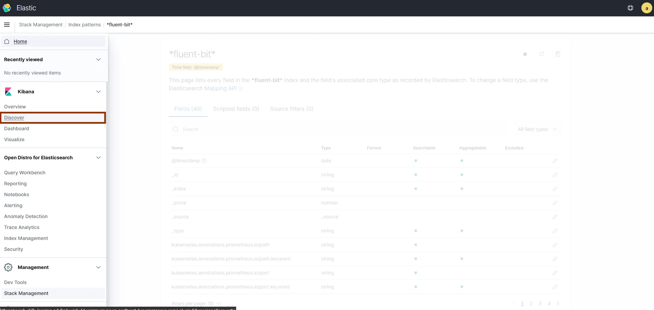Switch to Source filters (0) tab

292,109
